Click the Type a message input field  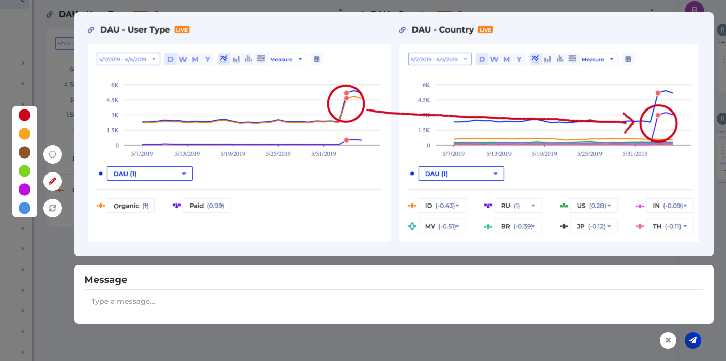click(394, 301)
